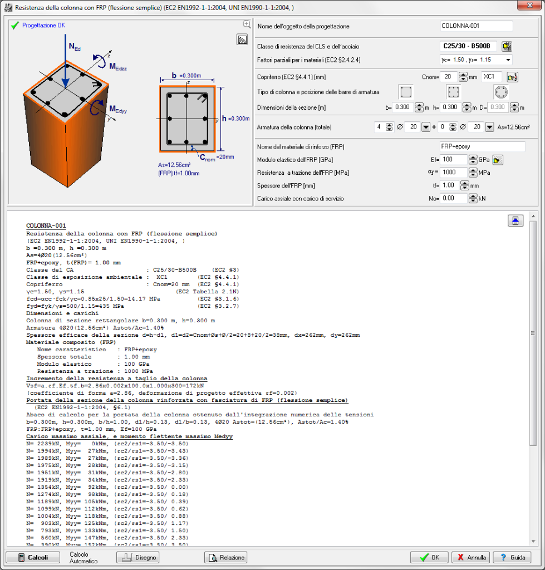Click the 'fyd=fyk/γs' report line
The height and width of the screenshot is (570, 545).
132,306
